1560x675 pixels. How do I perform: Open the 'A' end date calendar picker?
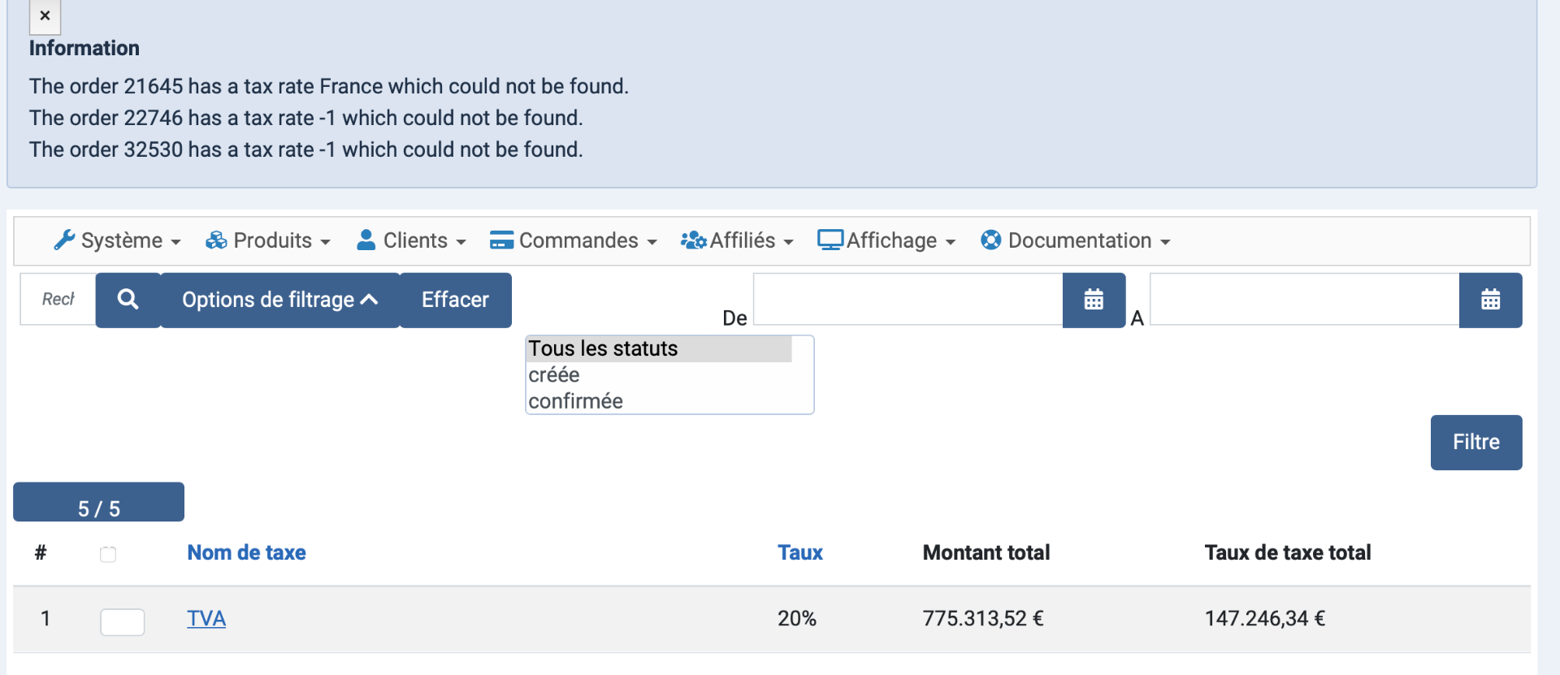pyautogui.click(x=1490, y=300)
